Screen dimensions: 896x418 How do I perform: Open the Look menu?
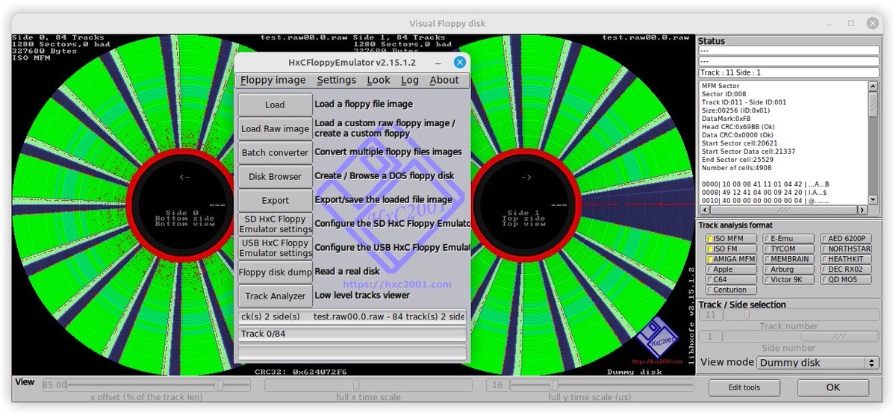tap(379, 80)
